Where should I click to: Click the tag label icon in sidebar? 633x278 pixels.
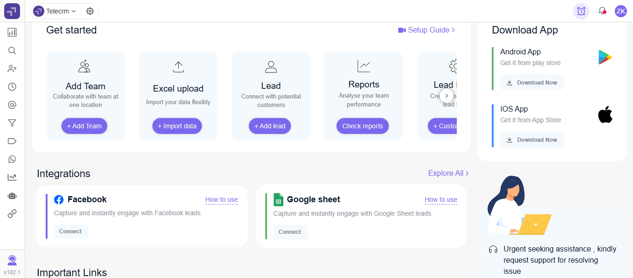click(x=12, y=141)
